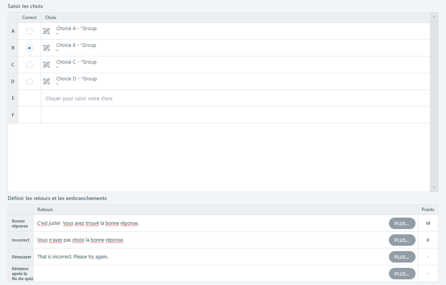446x285 pixels.
Task: Mark choice A as the correct answer
Action: pyautogui.click(x=29, y=31)
